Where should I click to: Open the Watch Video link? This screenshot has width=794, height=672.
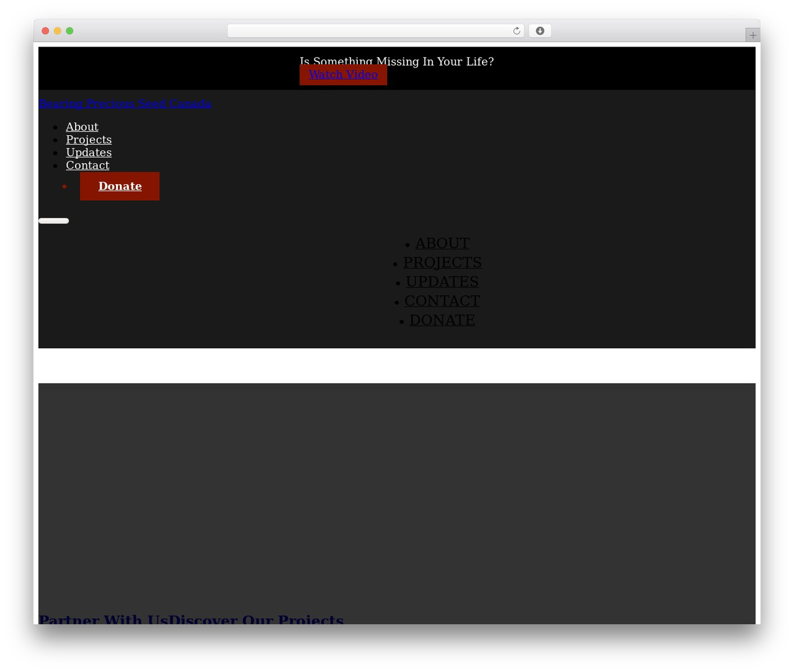(343, 74)
